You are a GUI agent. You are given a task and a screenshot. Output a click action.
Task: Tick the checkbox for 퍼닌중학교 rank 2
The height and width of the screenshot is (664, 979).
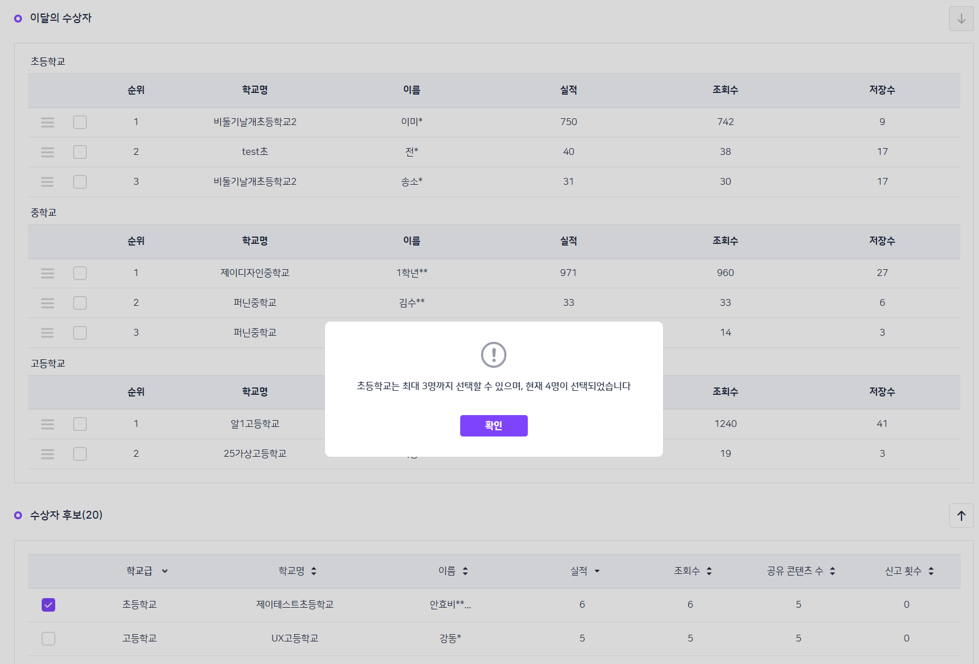click(x=80, y=303)
